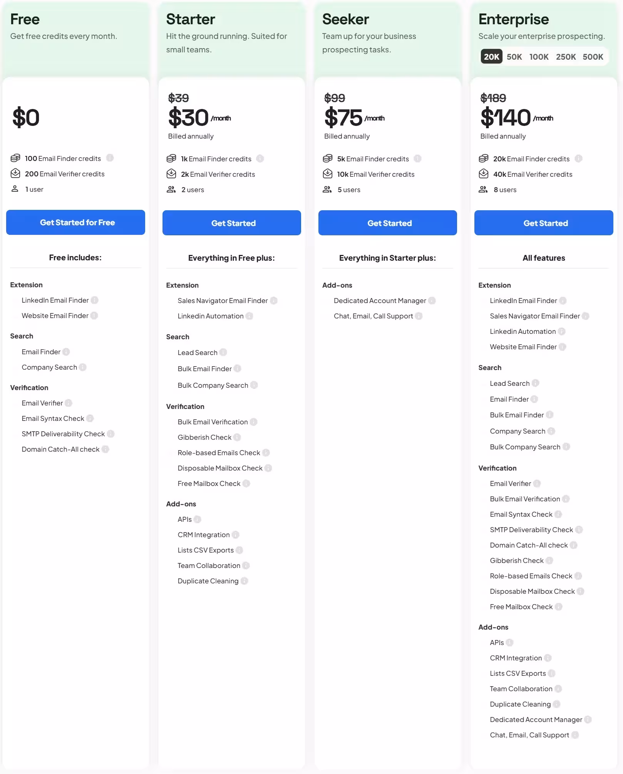Click Get Started under the Enterprise plan
The height and width of the screenshot is (774, 623).
(544, 223)
